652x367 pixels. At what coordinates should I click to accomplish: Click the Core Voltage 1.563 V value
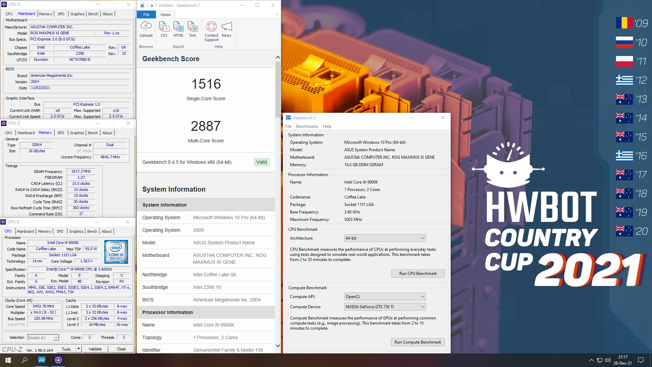coord(86,261)
